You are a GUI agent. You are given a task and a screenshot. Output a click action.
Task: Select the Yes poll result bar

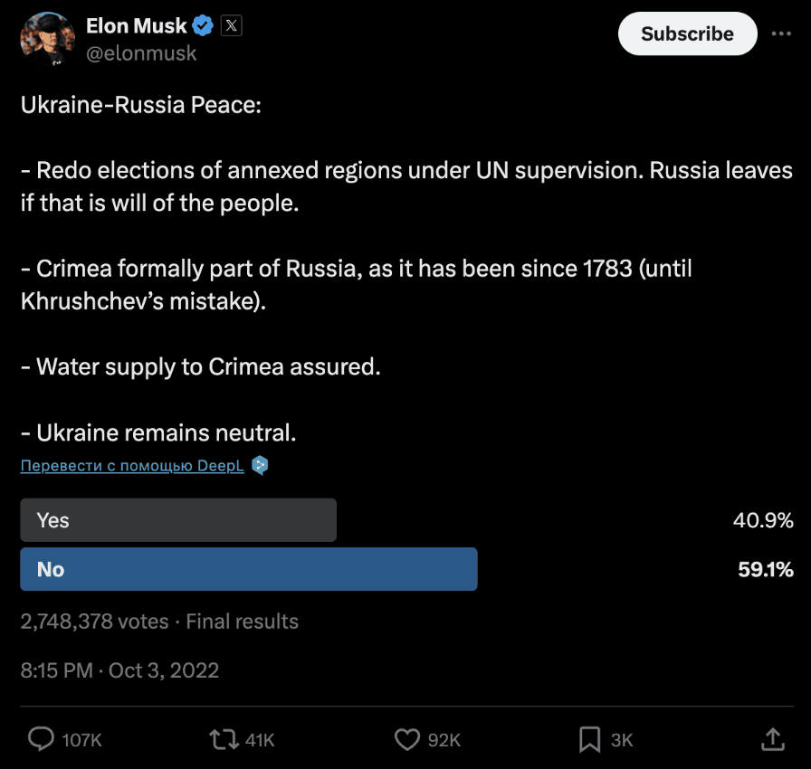[x=178, y=520]
